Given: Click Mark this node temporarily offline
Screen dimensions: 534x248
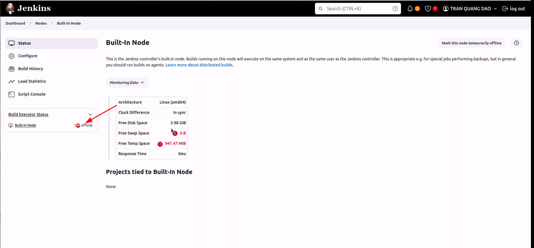Looking at the screenshot, I should (x=471, y=43).
